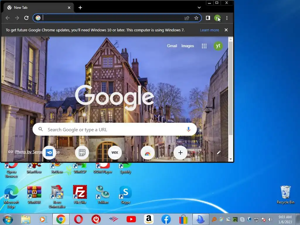This screenshot has width=300, height=225.
Task: Open Amazon from the taskbar
Action: 149,219
